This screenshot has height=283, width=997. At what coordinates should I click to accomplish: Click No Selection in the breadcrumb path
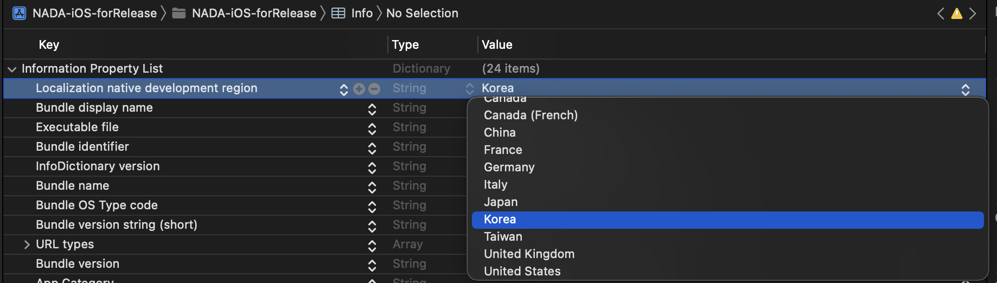tap(422, 13)
